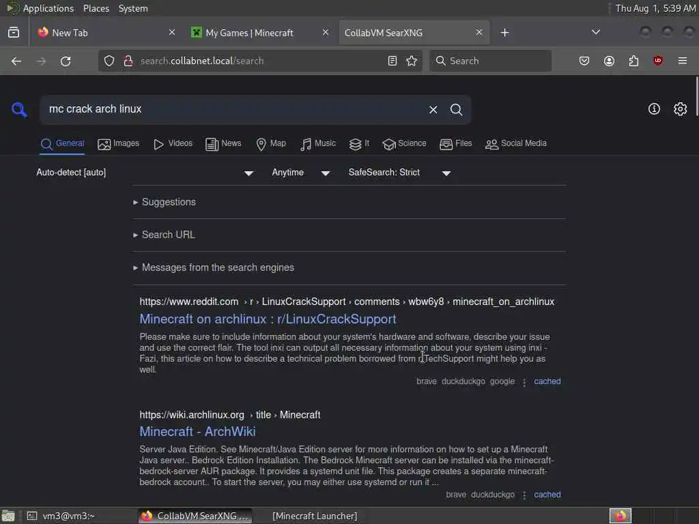699x524 pixels.
Task: Open Minecraft on archlinux reddit result
Action: (268, 319)
